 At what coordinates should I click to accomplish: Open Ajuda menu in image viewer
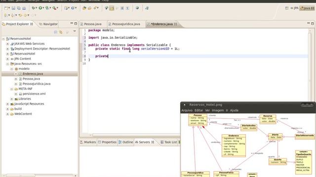point(234,110)
